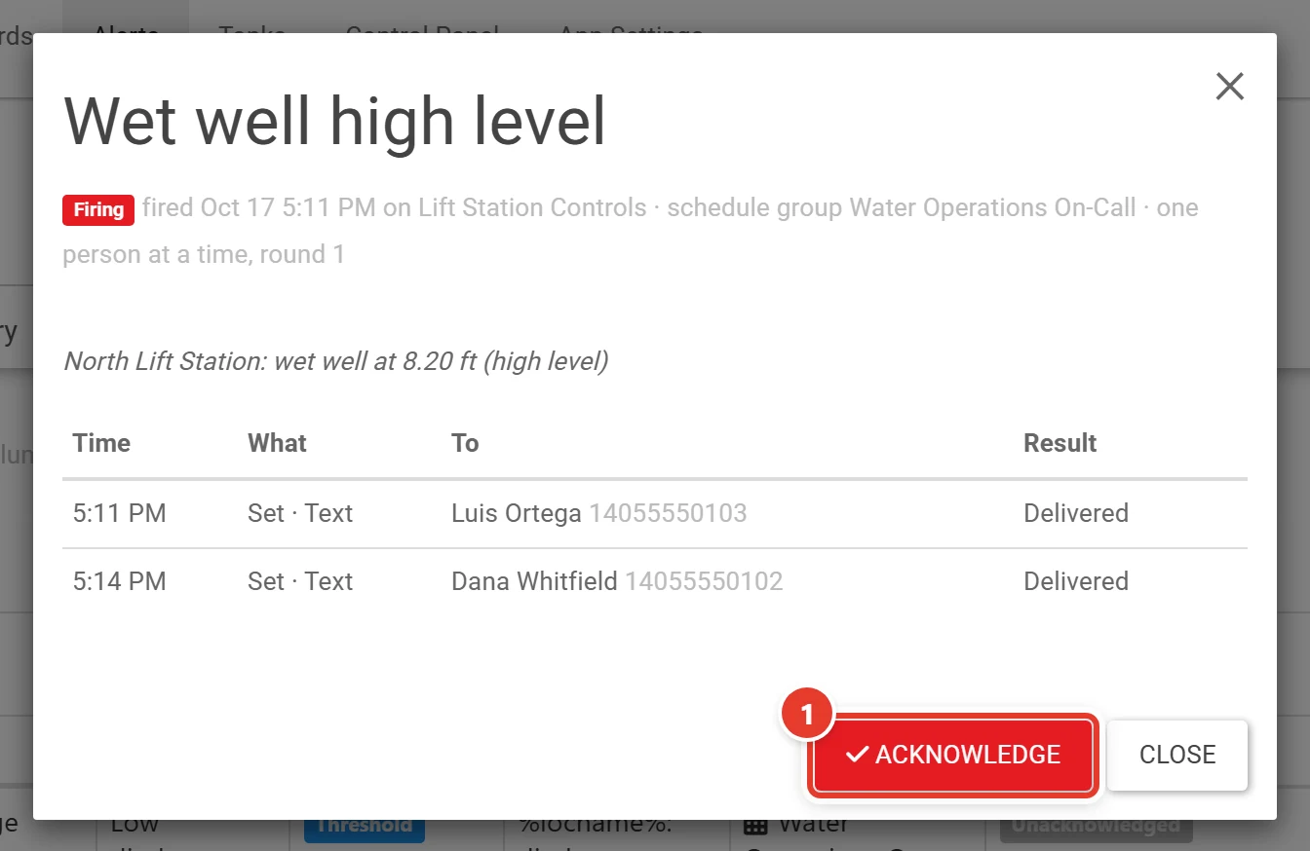Click the Result column header
This screenshot has height=851, width=1310.
point(1060,443)
